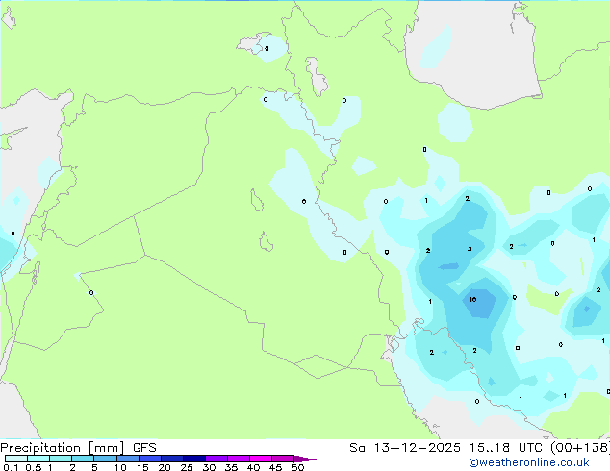This screenshot has height=471, width=610.
Task: Click the 20–25 mm legend swatch
Action: click(172, 459)
